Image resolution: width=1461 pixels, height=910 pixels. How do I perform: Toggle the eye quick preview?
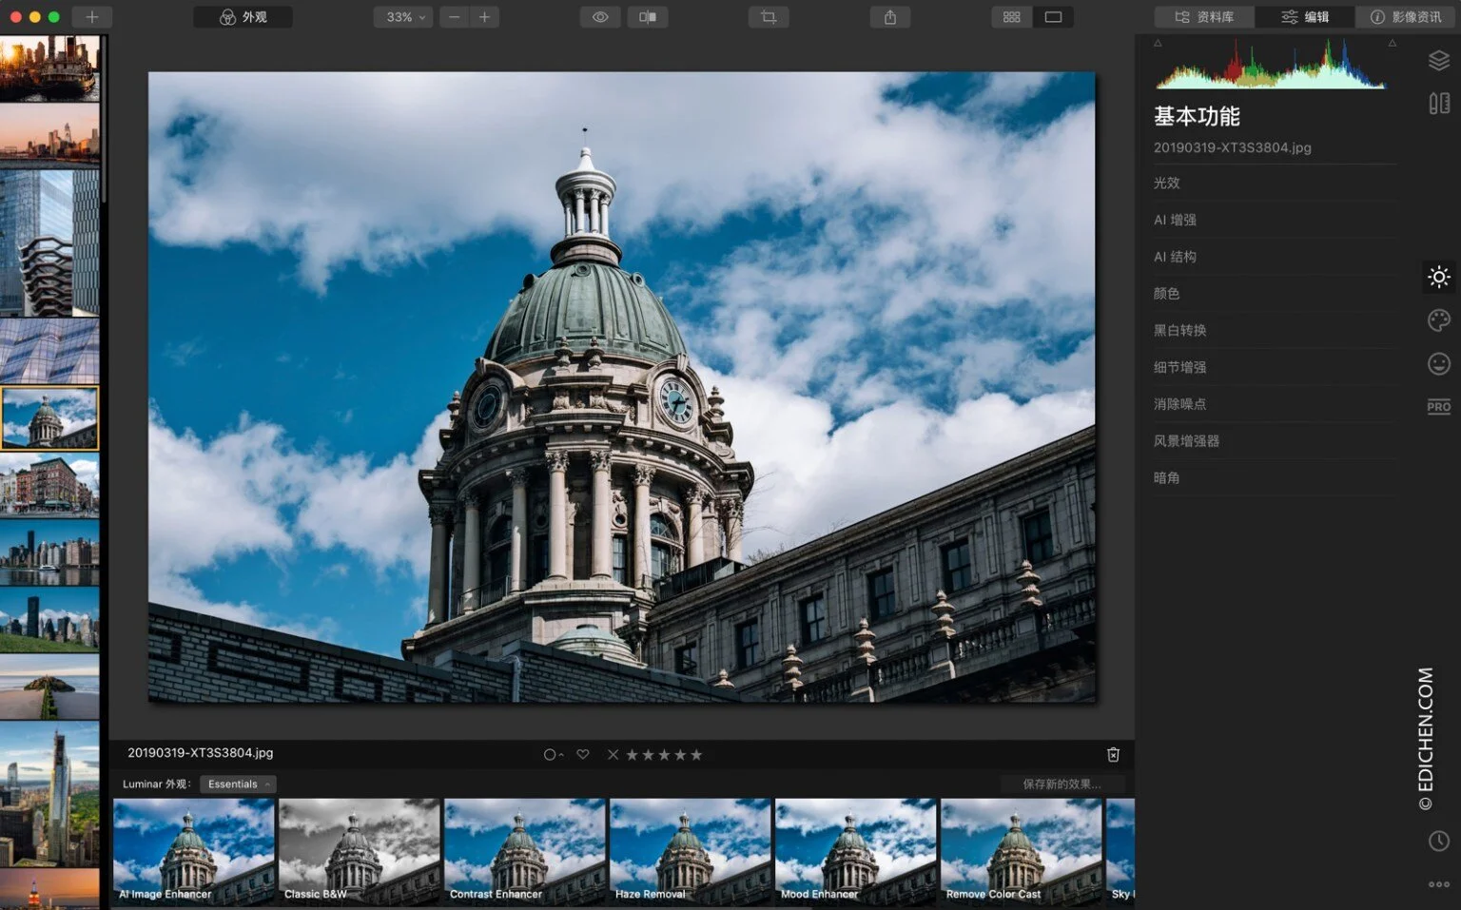[600, 17]
